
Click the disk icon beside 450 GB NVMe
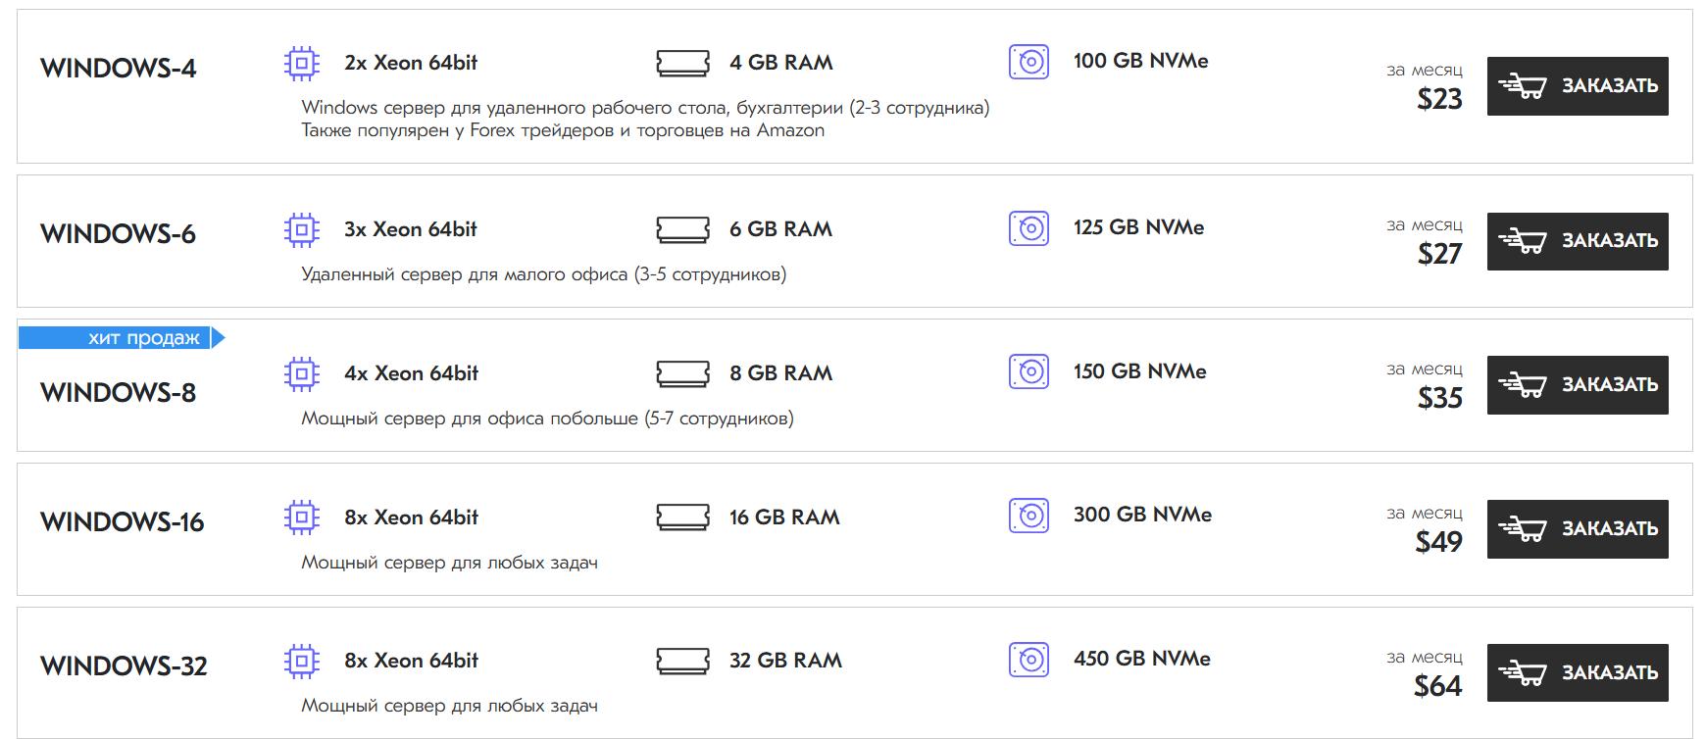click(1028, 660)
